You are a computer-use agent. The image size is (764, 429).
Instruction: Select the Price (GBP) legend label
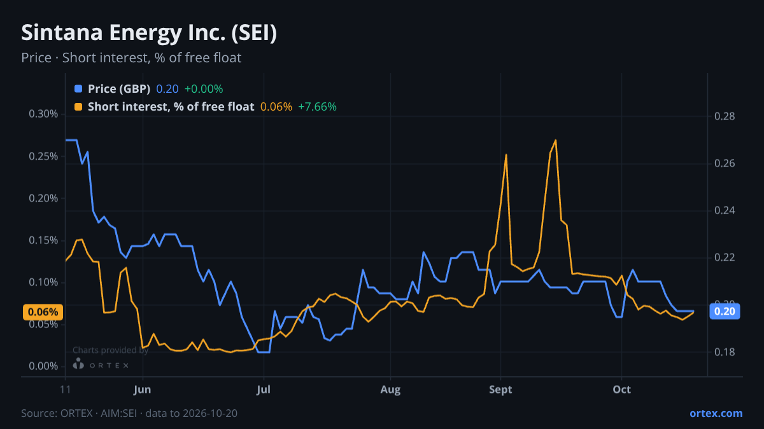click(119, 89)
